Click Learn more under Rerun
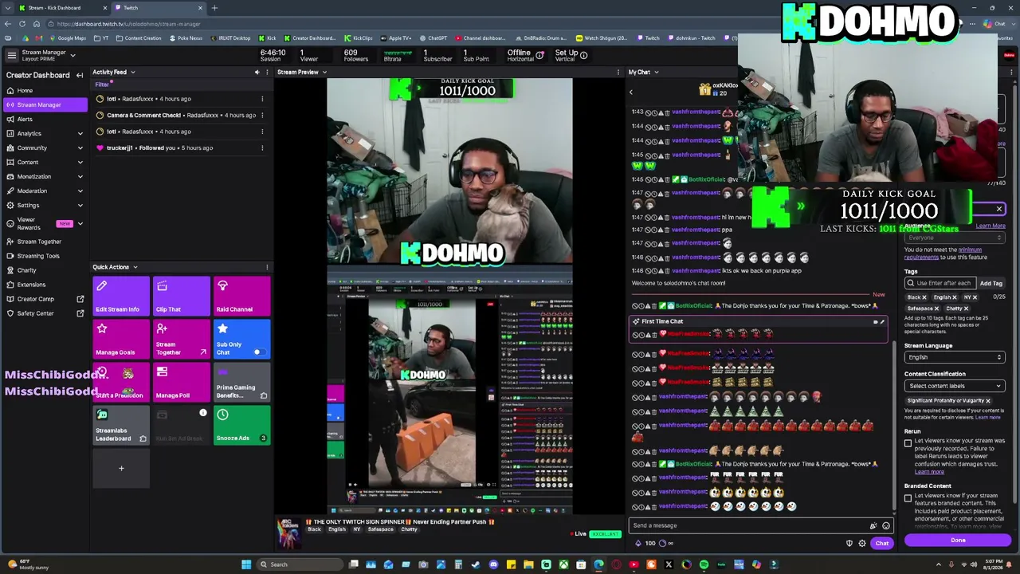 click(929, 472)
